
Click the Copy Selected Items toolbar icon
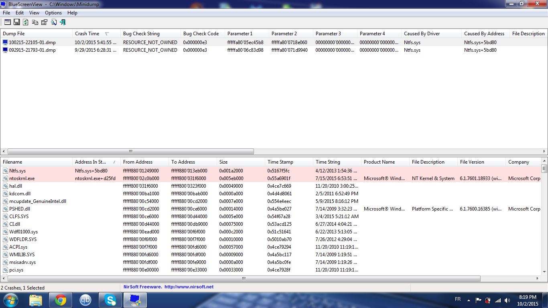[35, 22]
